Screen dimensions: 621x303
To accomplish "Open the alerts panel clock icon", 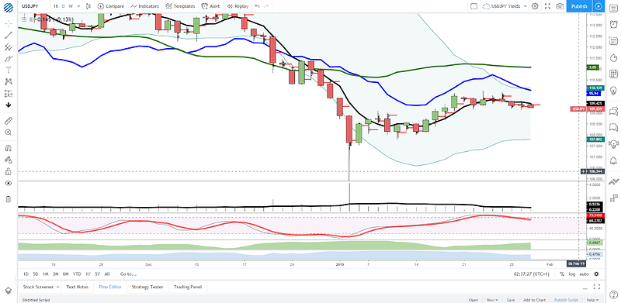I will pos(613,25).
